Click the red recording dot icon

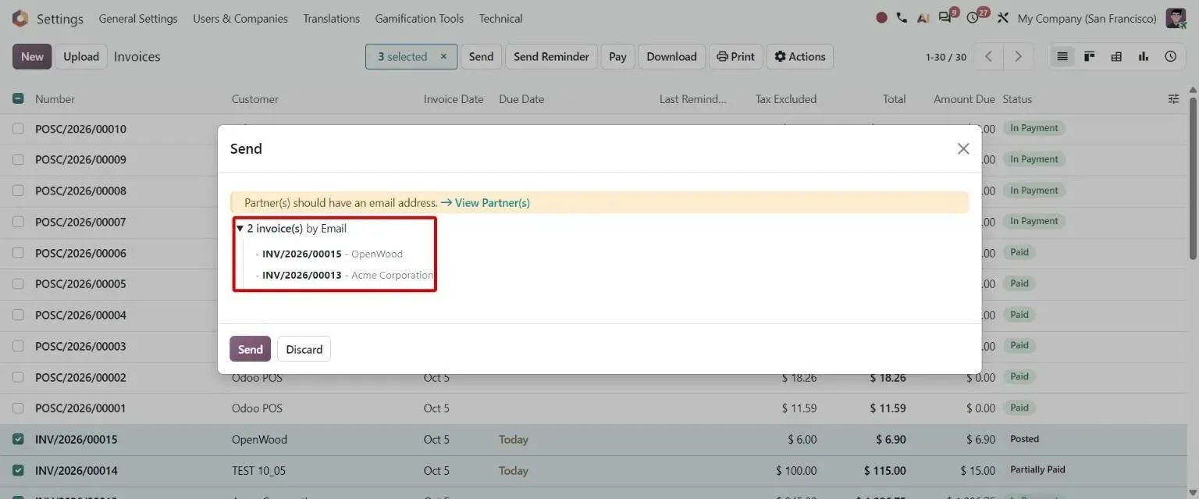pyautogui.click(x=881, y=18)
